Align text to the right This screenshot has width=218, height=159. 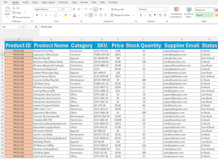point(96,15)
